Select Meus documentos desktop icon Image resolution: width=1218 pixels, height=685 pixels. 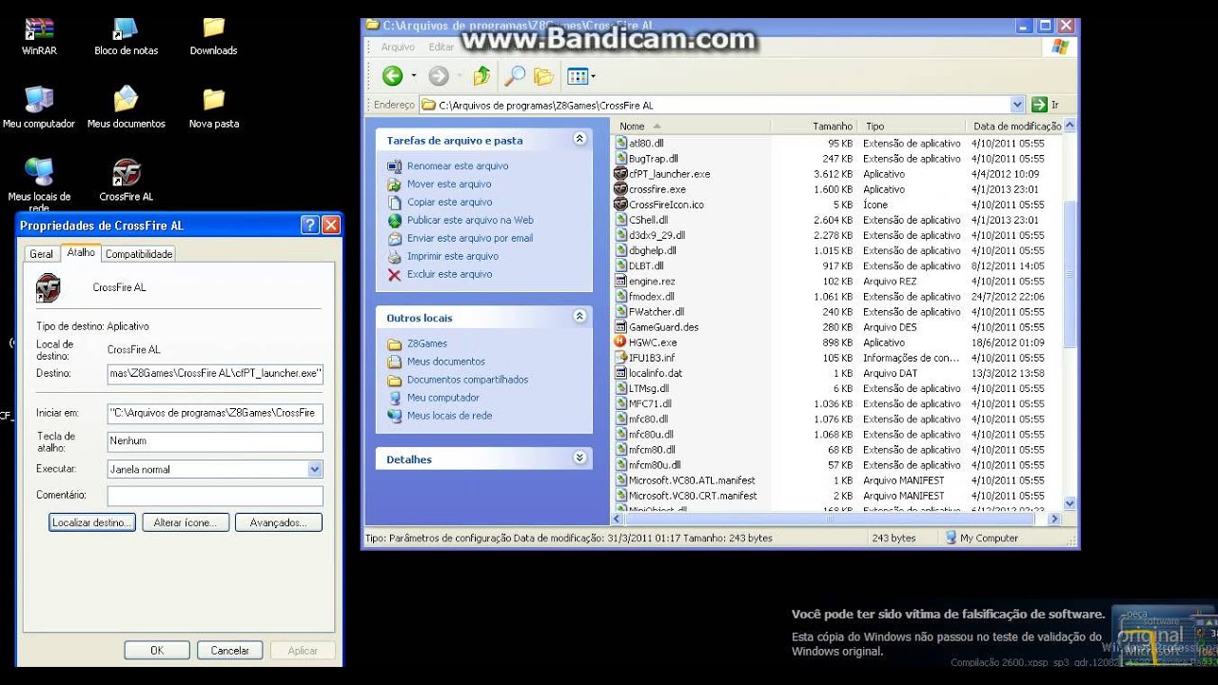126,108
